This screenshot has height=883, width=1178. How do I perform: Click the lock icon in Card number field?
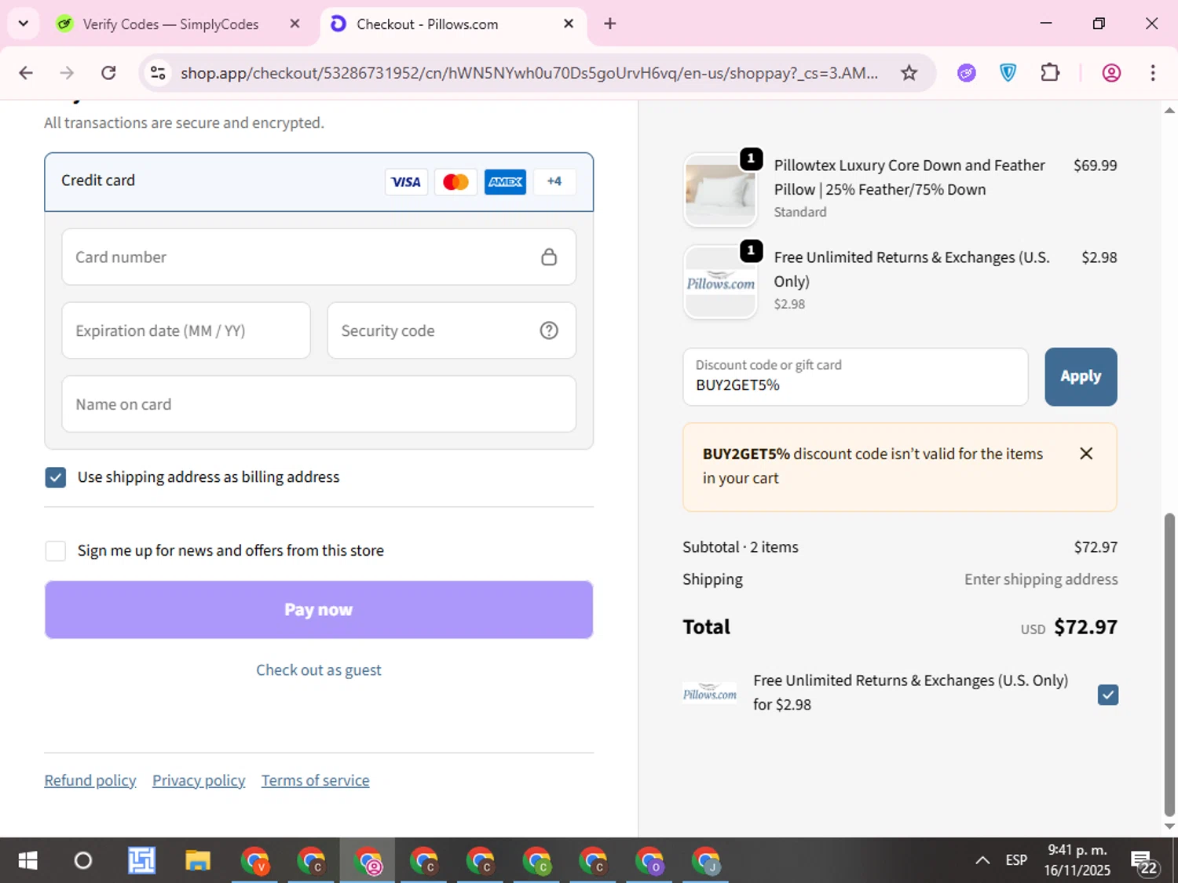(x=549, y=257)
